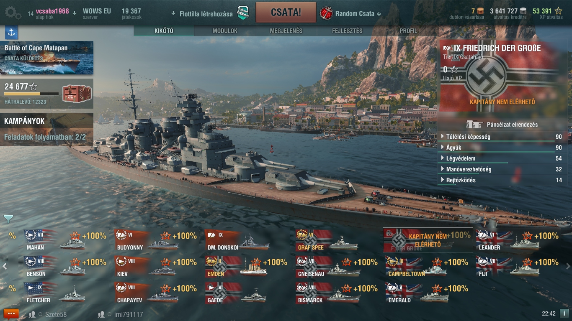Viewport: 572px width, 321px height.
Task: Open the red chat bubble icon
Action: [x=11, y=313]
